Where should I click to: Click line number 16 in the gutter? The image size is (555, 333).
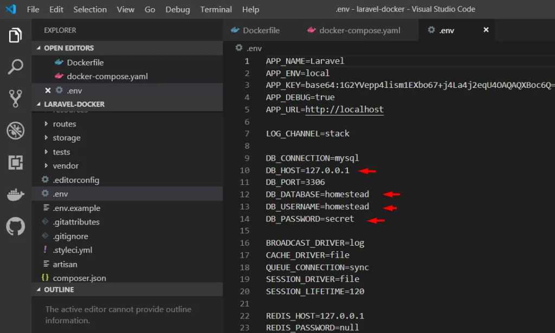[x=244, y=242]
